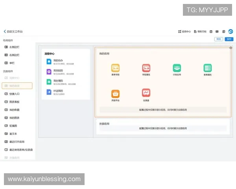236x189 pixels.
Task: Click the 预览 preview button
Action: click(219, 39)
